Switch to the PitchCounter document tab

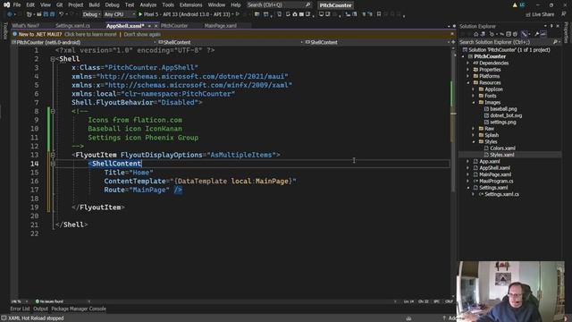(x=174, y=26)
